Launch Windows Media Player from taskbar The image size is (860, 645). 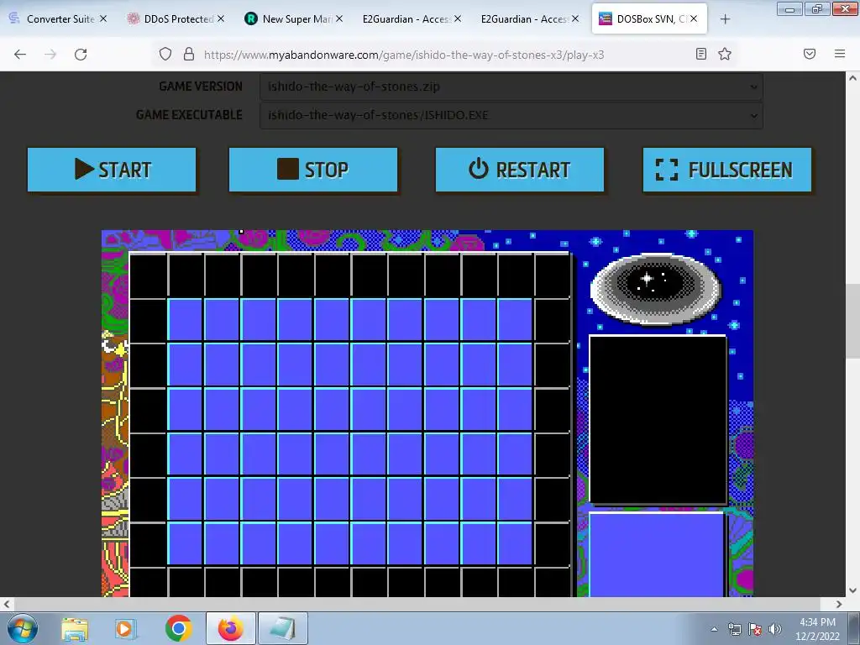125,628
